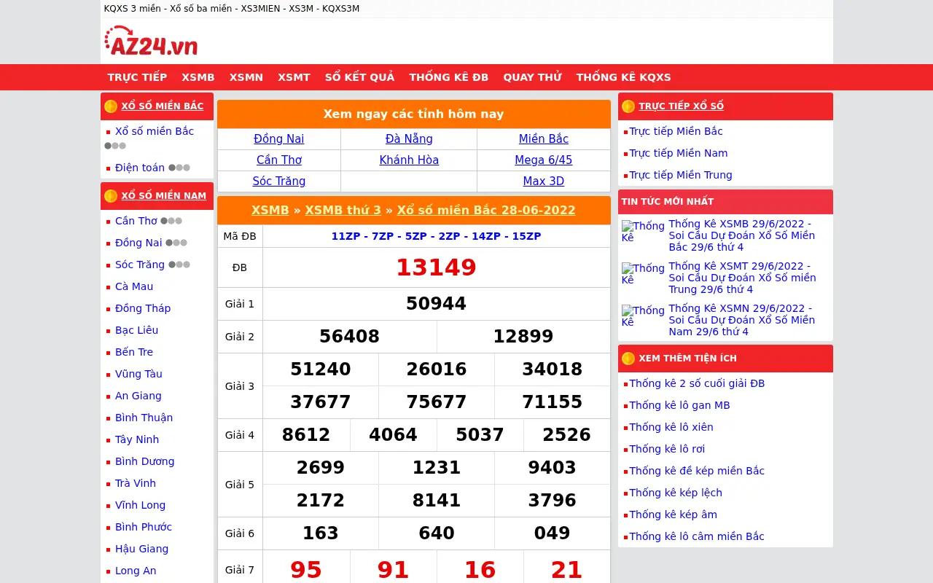Click the coin icon beside XỔ SỐ MIỀN NAM
This screenshot has height=583, width=933.
pos(111,196)
